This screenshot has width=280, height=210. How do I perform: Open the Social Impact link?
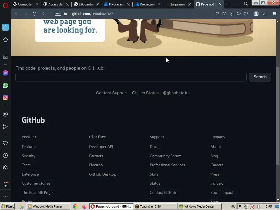(222, 193)
